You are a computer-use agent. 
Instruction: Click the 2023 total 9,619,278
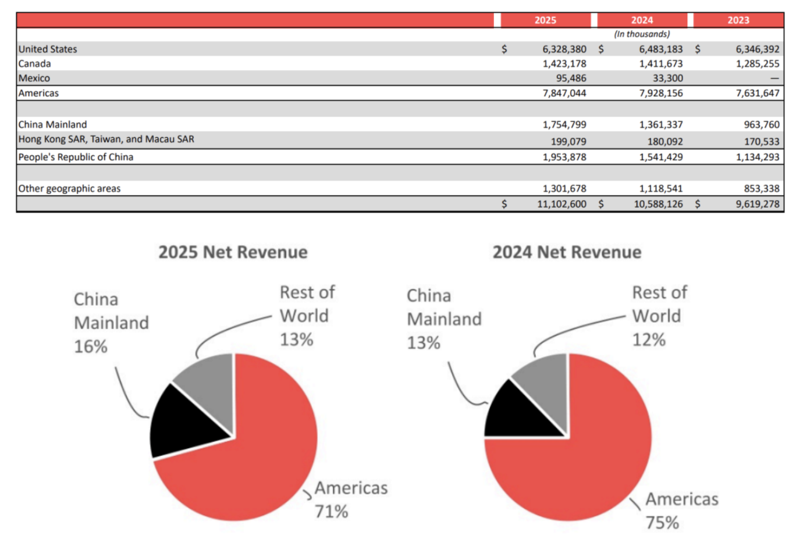point(757,204)
